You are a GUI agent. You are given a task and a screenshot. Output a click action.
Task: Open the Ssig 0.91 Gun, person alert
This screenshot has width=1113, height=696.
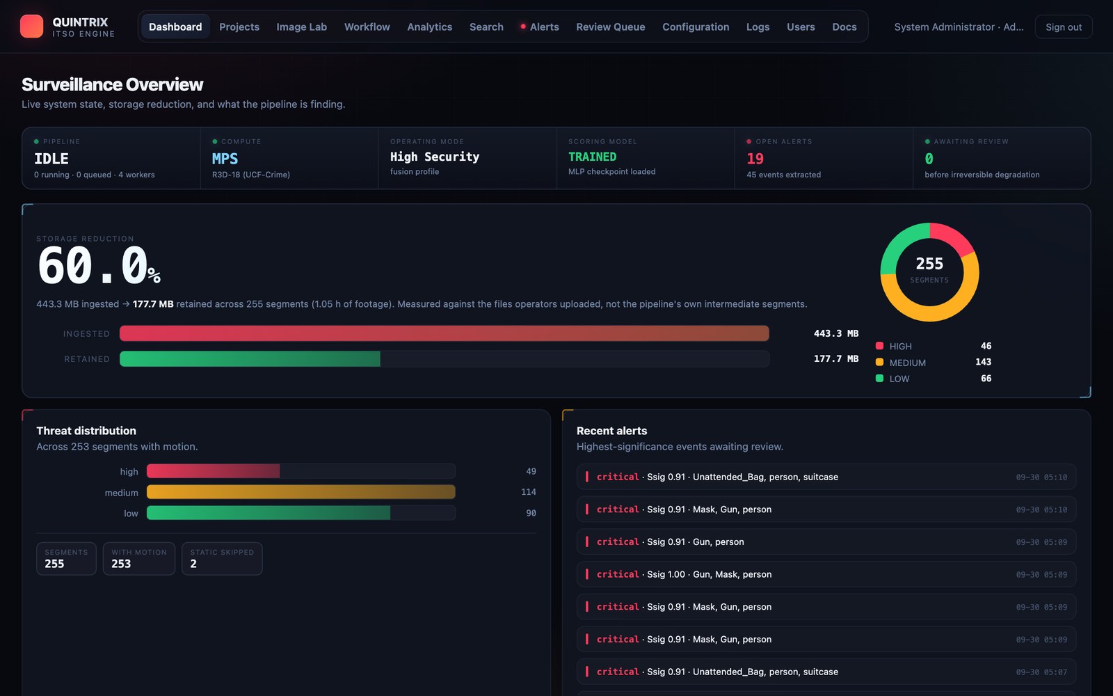pos(826,541)
